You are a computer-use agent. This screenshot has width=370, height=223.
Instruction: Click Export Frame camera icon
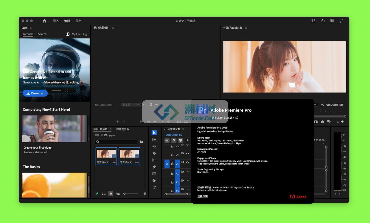coord(323,122)
